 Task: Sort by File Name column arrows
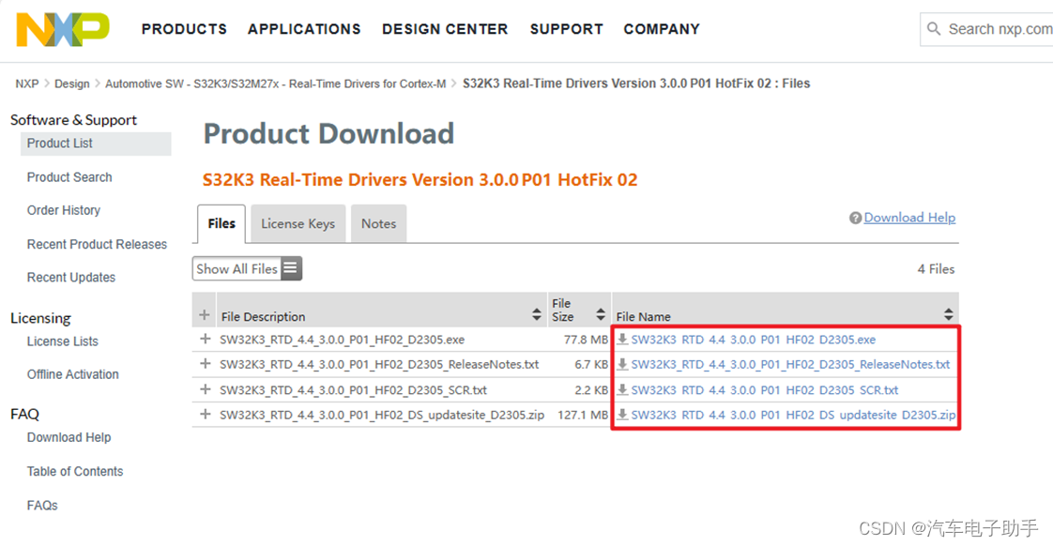coord(948,314)
